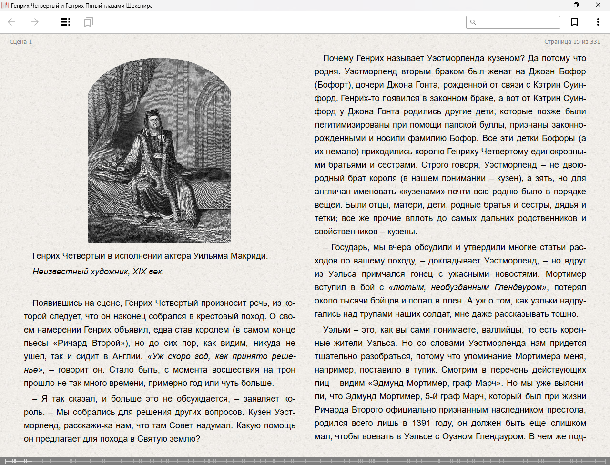Viewport: 610px width, 465px height.
Task: Click the "Сцена 1" chapter label
Action: [21, 42]
